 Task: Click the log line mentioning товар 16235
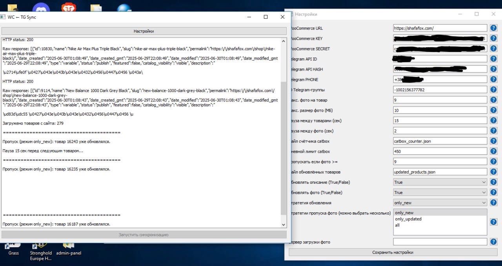[56, 169]
